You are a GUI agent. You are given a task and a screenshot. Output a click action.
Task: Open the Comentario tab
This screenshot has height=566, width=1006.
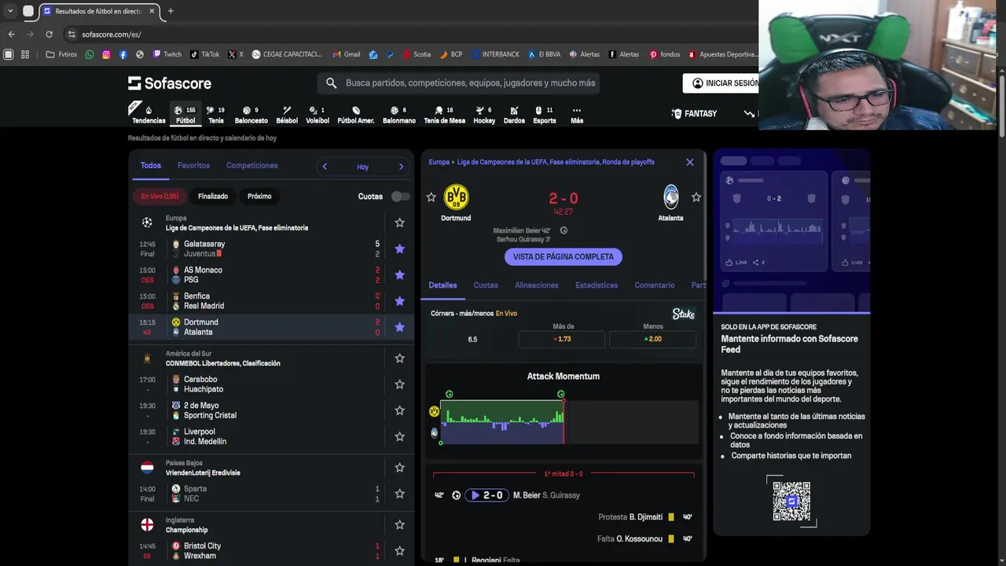tap(655, 285)
